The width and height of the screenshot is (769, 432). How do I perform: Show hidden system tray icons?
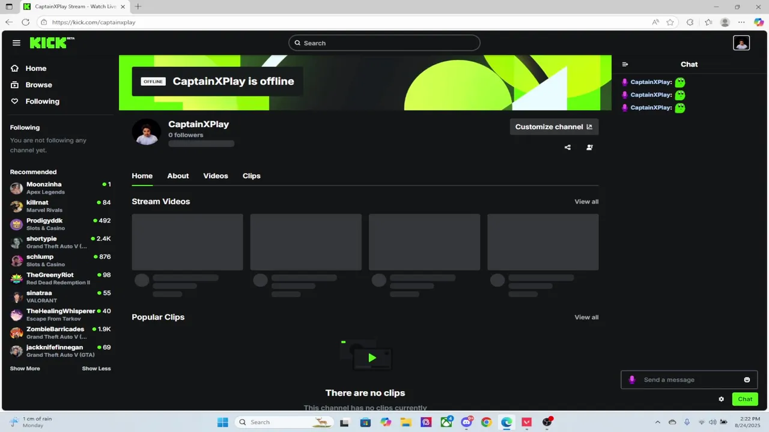point(657,422)
